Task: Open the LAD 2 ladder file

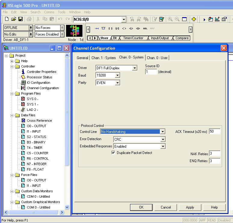Action: pyautogui.click(x=33, y=110)
